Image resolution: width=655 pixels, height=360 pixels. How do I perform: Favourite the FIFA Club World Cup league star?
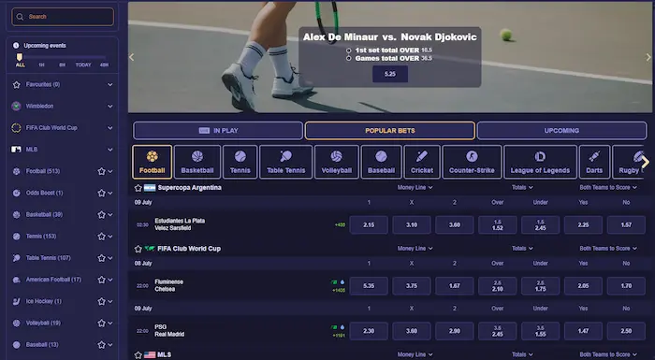click(138, 249)
